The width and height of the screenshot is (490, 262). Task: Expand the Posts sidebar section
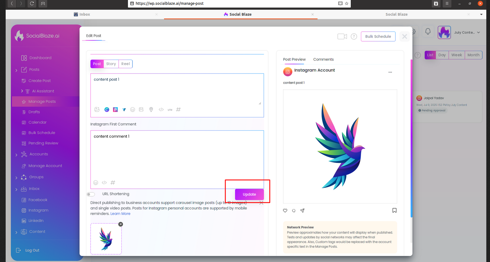[16, 70]
